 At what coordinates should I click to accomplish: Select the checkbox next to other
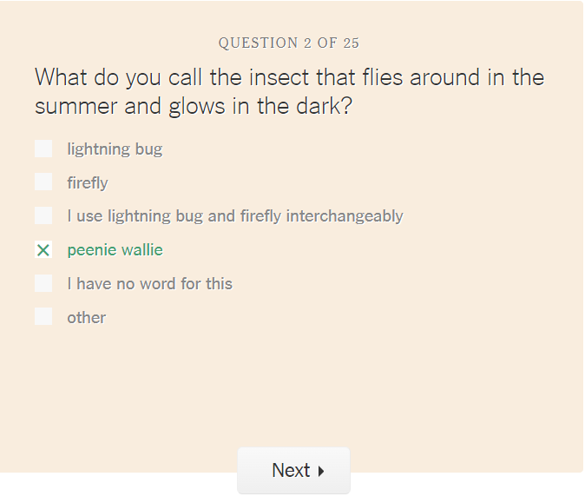pos(43,317)
